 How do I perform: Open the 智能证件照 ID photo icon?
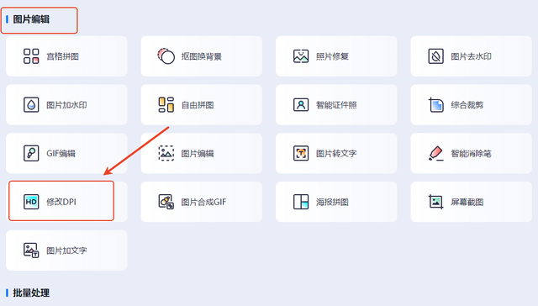tap(301, 104)
